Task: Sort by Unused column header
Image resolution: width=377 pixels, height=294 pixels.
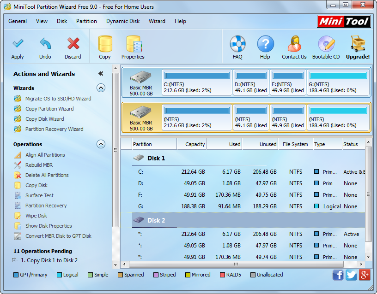Action: [260, 144]
